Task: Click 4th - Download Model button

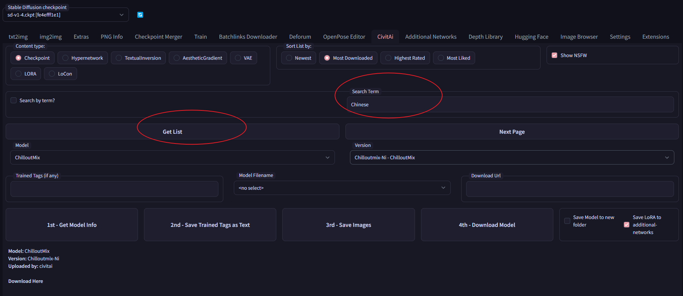Action: tap(487, 225)
